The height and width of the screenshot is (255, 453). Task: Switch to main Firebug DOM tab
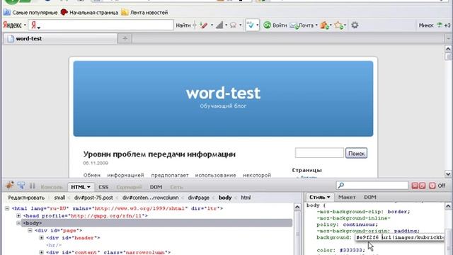click(x=156, y=187)
